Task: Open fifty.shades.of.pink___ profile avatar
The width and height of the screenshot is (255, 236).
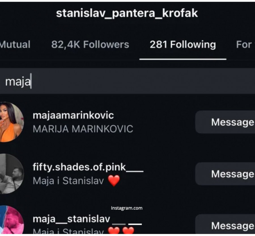Action: coord(11,174)
